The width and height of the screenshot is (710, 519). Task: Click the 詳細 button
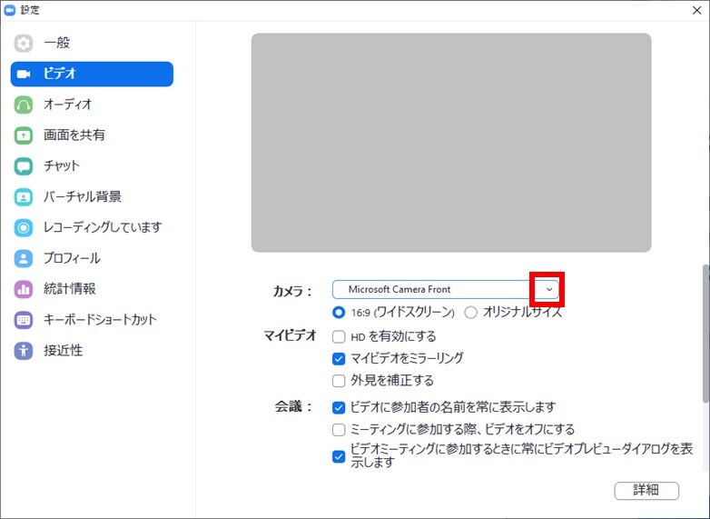pyautogui.click(x=646, y=491)
